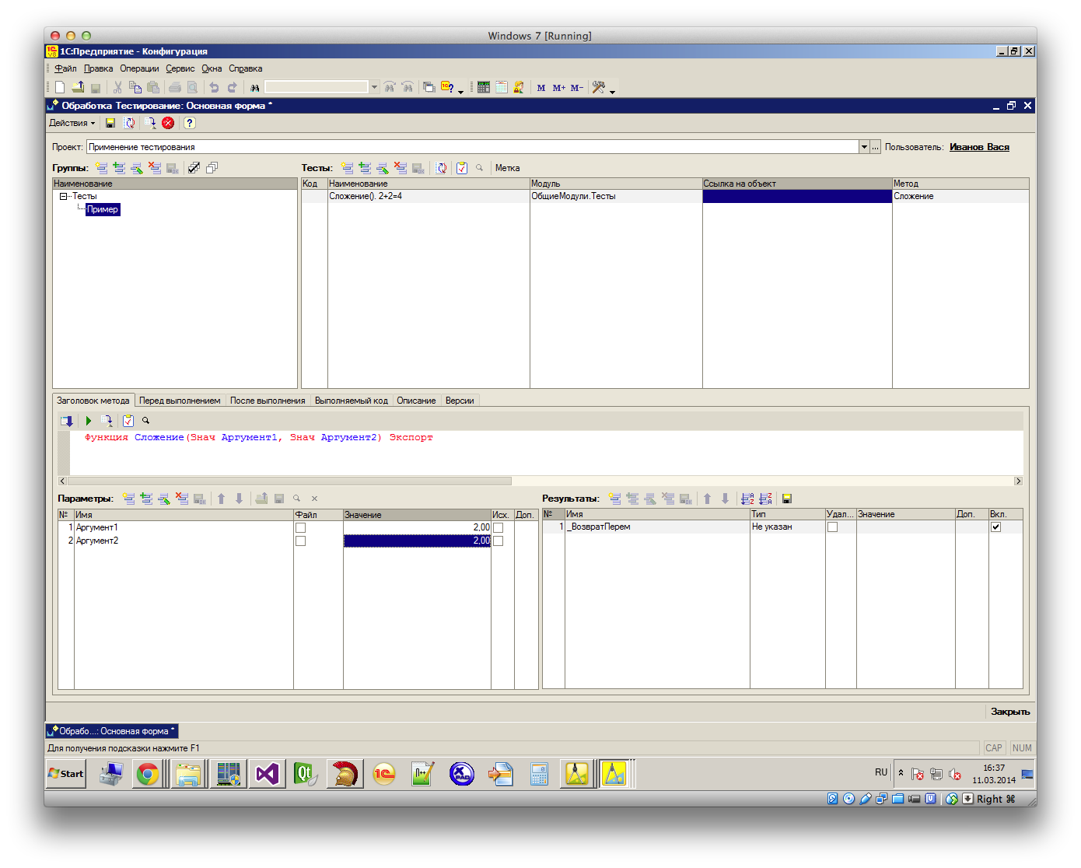Screen dimensions: 1081x868
Task: Sort results descending Z-A
Action: (765, 499)
